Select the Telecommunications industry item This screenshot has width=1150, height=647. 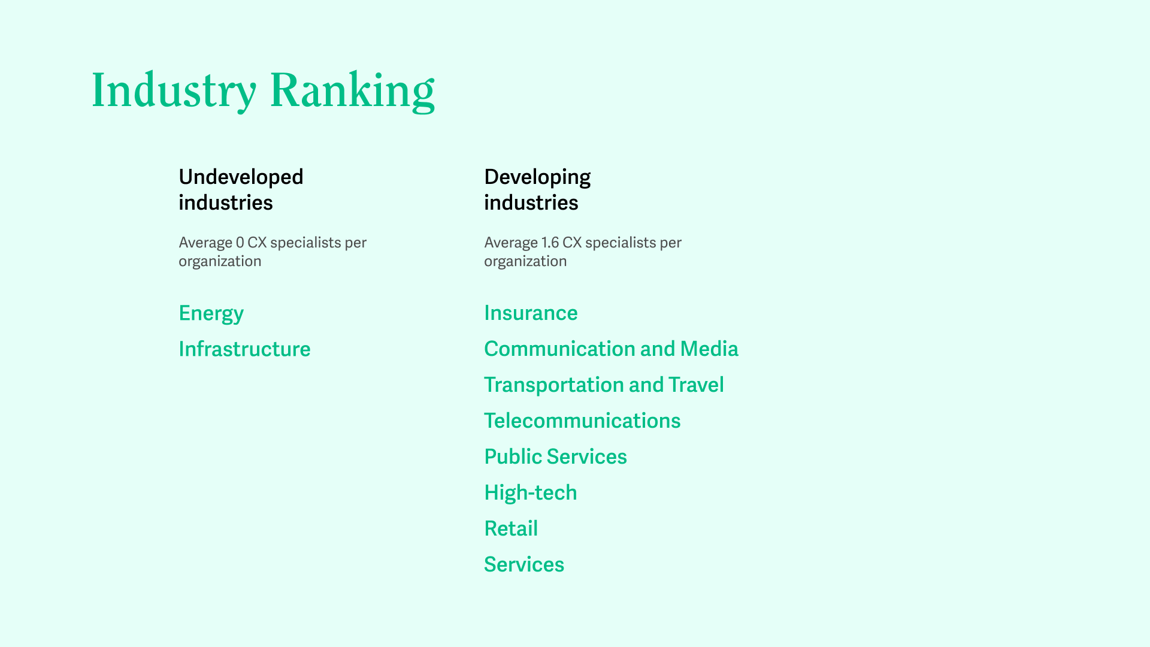[582, 419]
